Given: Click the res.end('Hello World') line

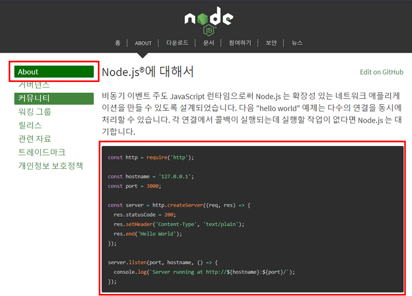Looking at the screenshot, I should 148,234.
